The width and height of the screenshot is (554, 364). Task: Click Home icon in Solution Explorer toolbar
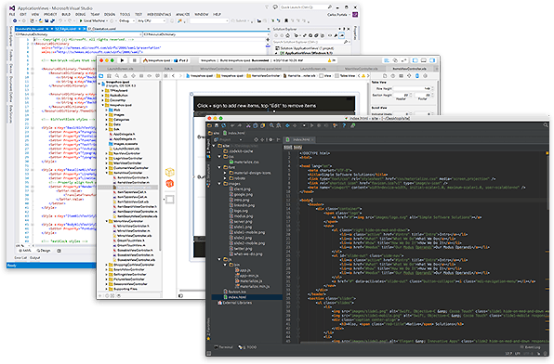(287, 35)
